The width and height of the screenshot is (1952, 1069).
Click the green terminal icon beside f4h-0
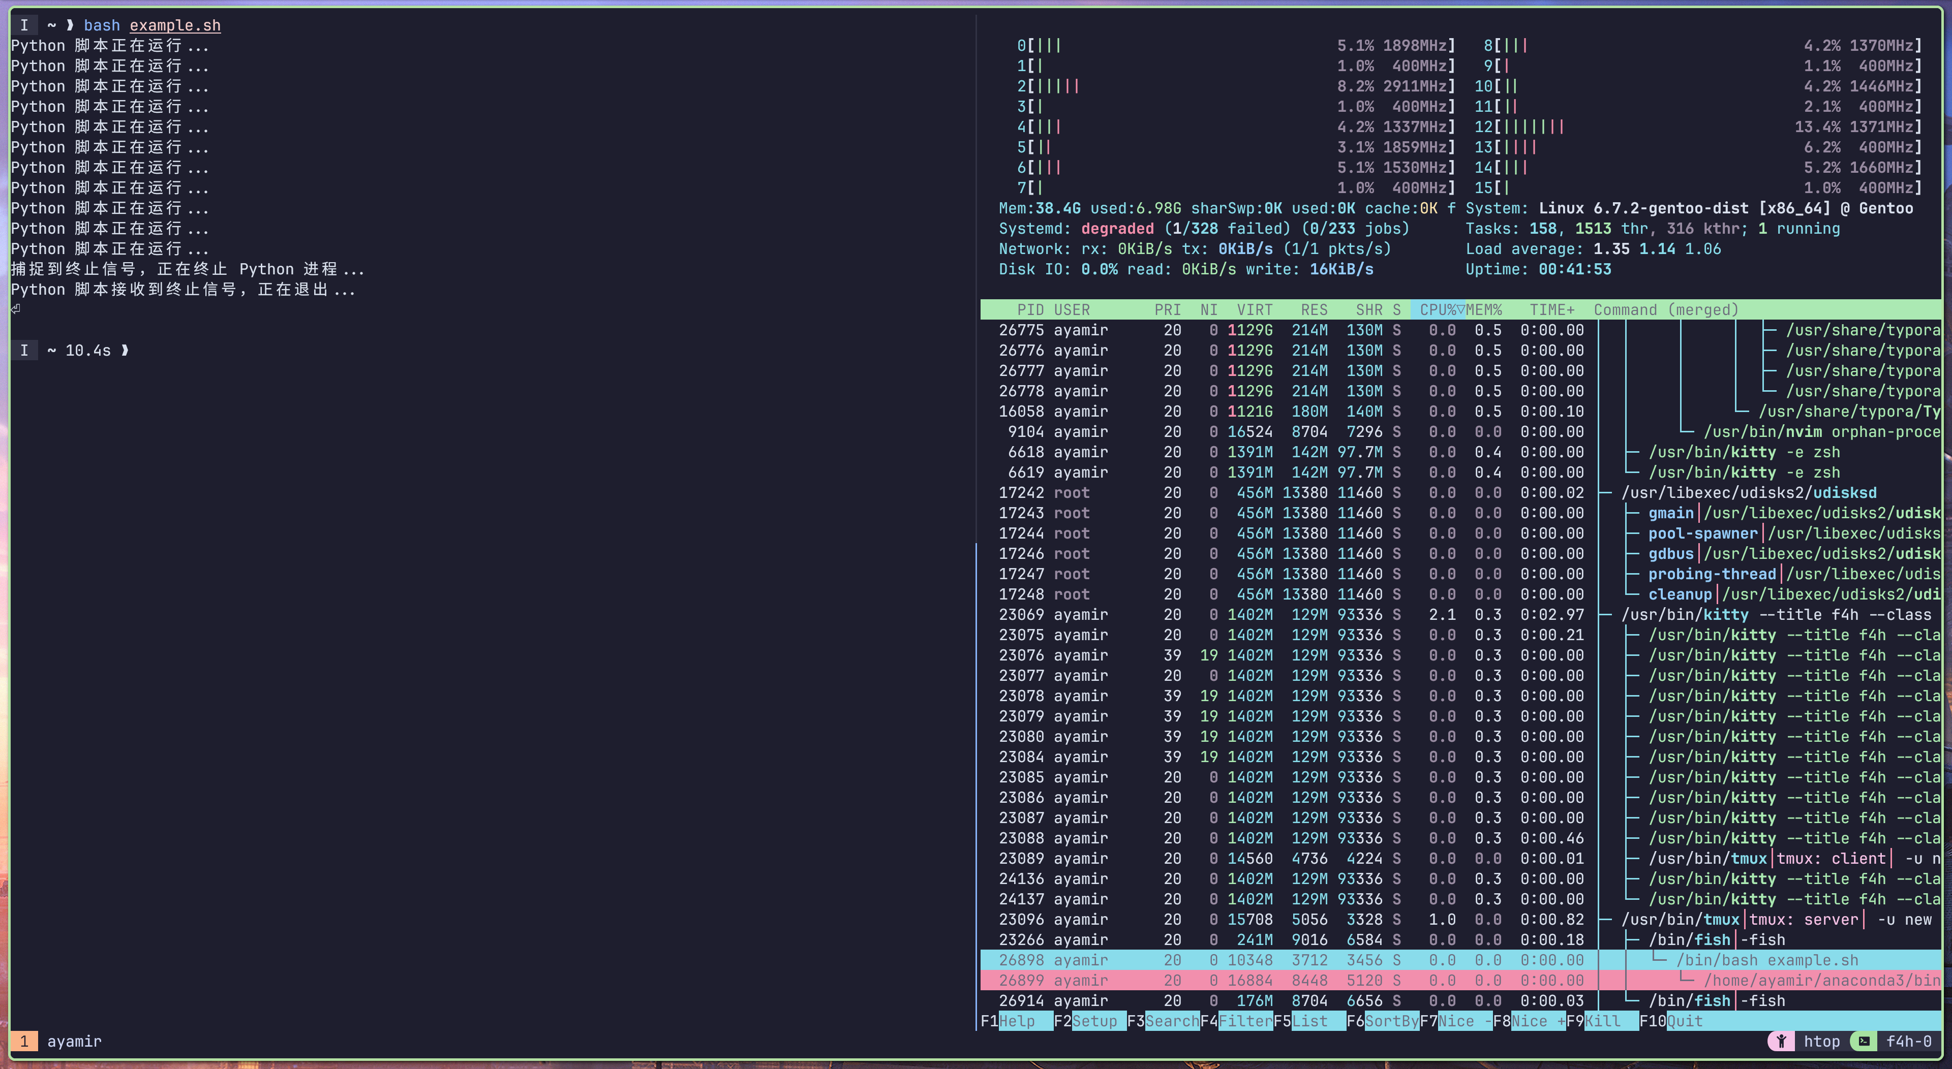tap(1864, 1041)
